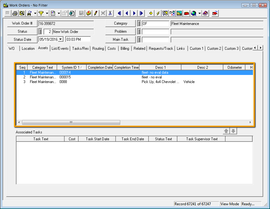Viewport: 270px width, 209px height.
Task: Click the hierarchy tree toolbar icon
Action: point(172,13)
